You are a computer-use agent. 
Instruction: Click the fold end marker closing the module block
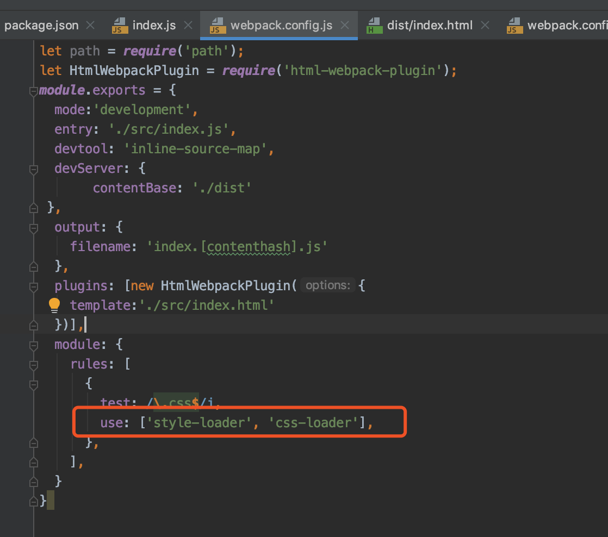(x=34, y=482)
